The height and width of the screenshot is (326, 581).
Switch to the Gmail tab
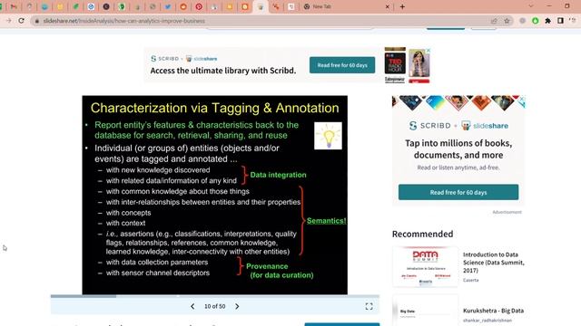pos(15,6)
